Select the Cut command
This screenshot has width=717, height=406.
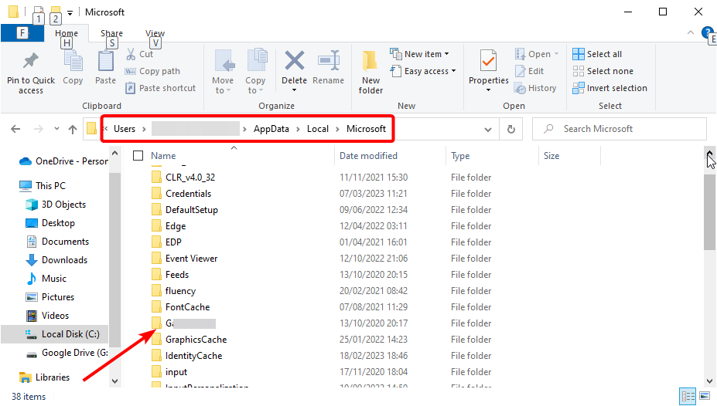coord(140,54)
